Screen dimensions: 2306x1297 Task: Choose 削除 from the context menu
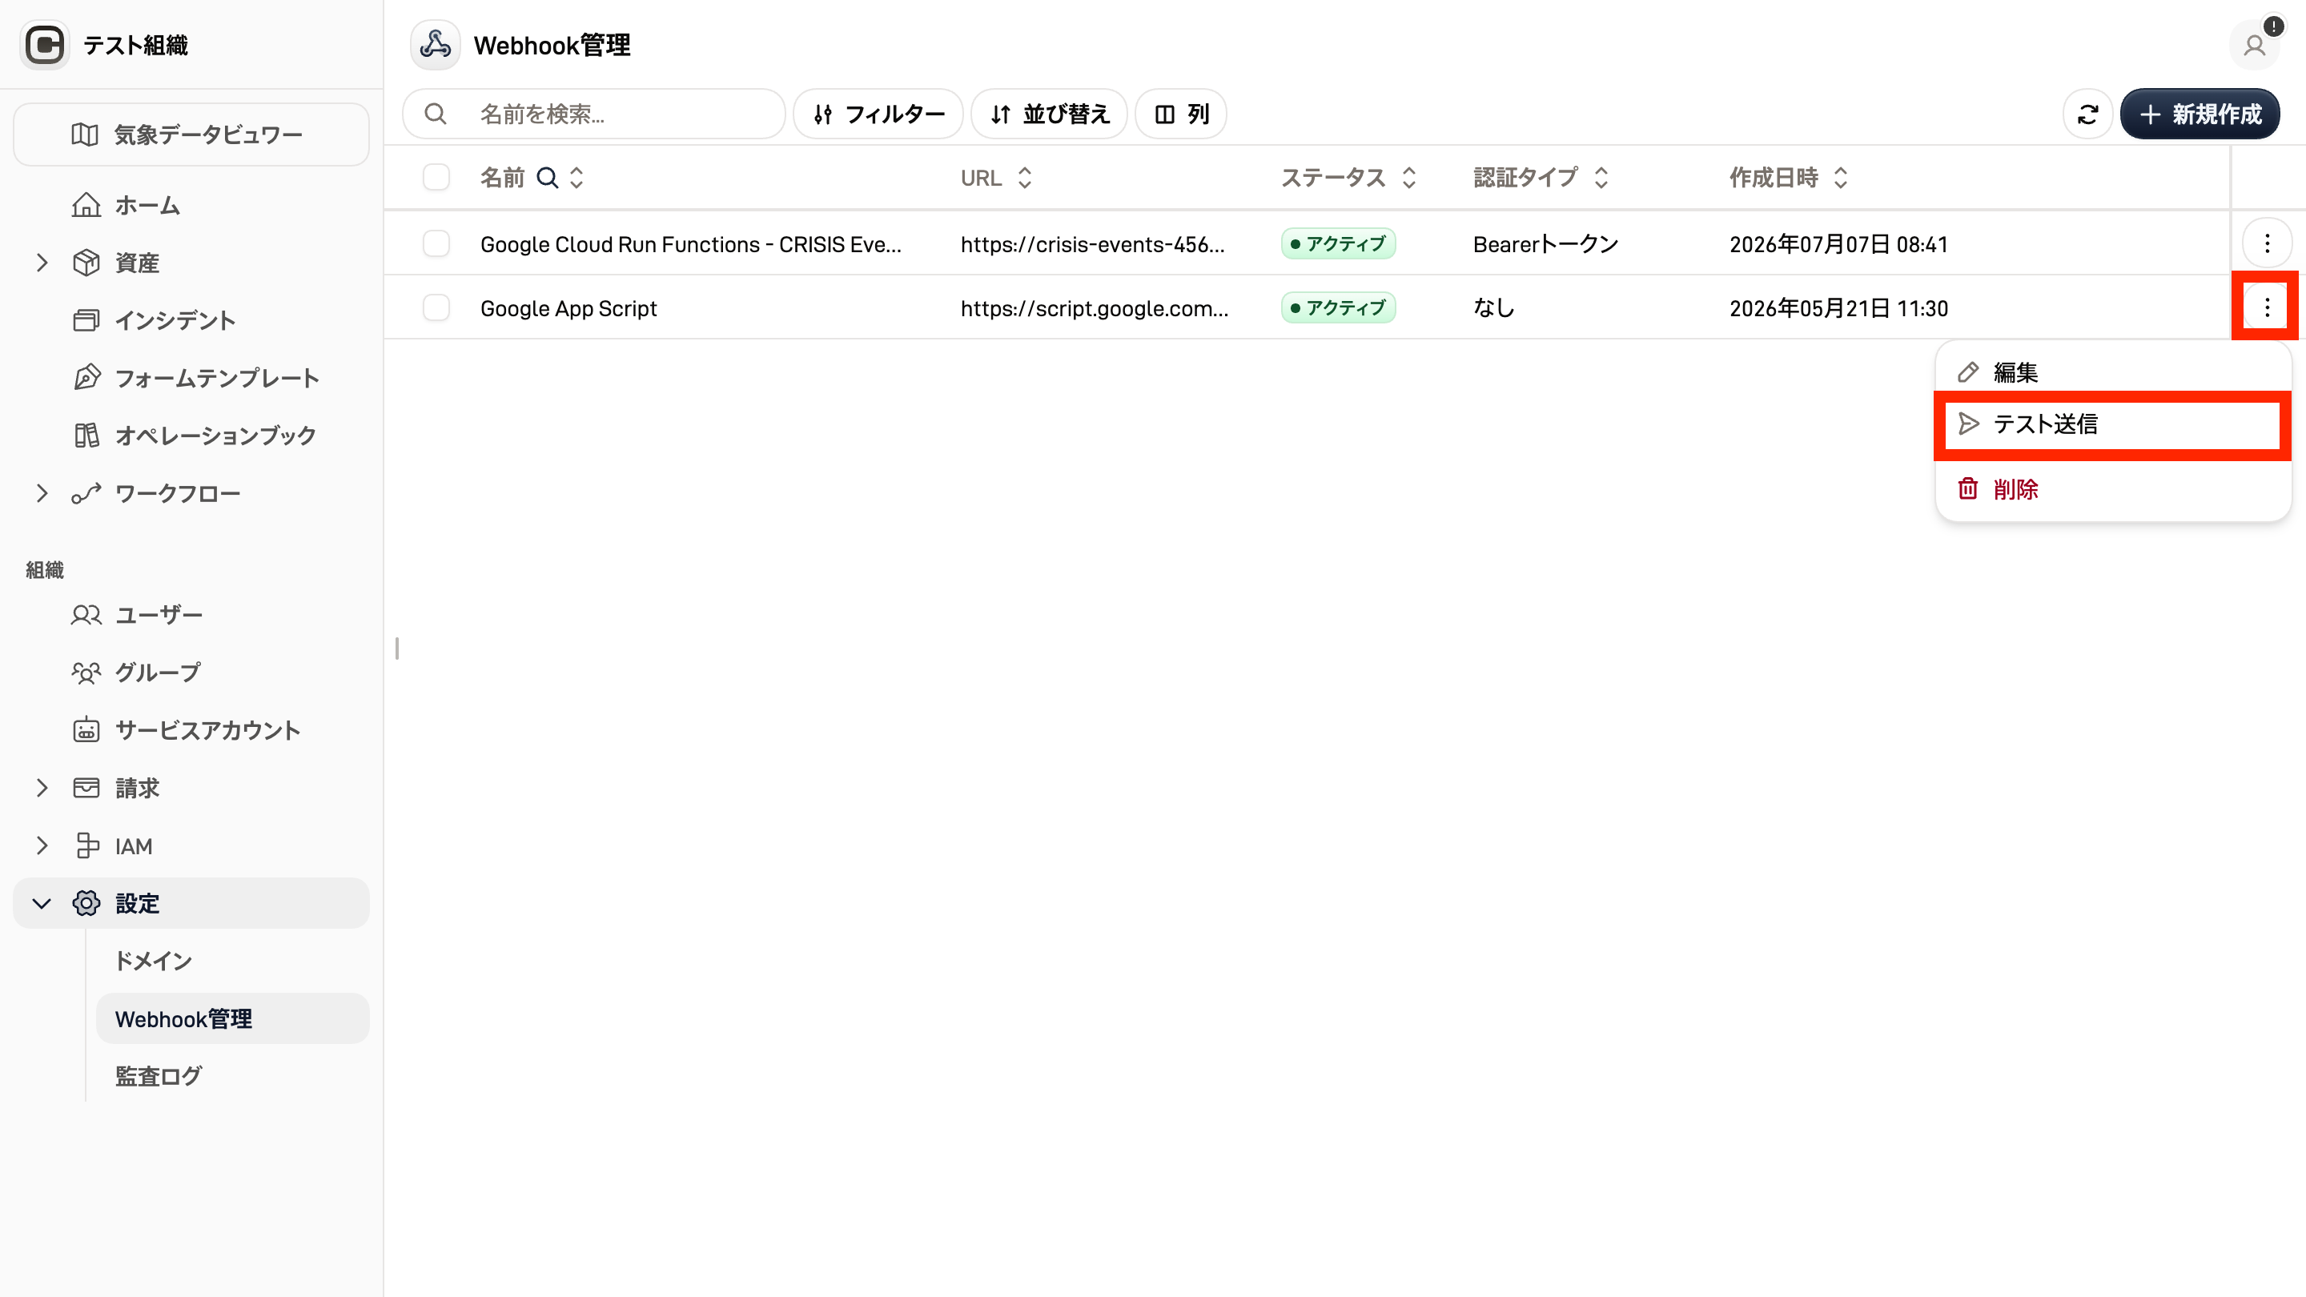(x=2113, y=488)
